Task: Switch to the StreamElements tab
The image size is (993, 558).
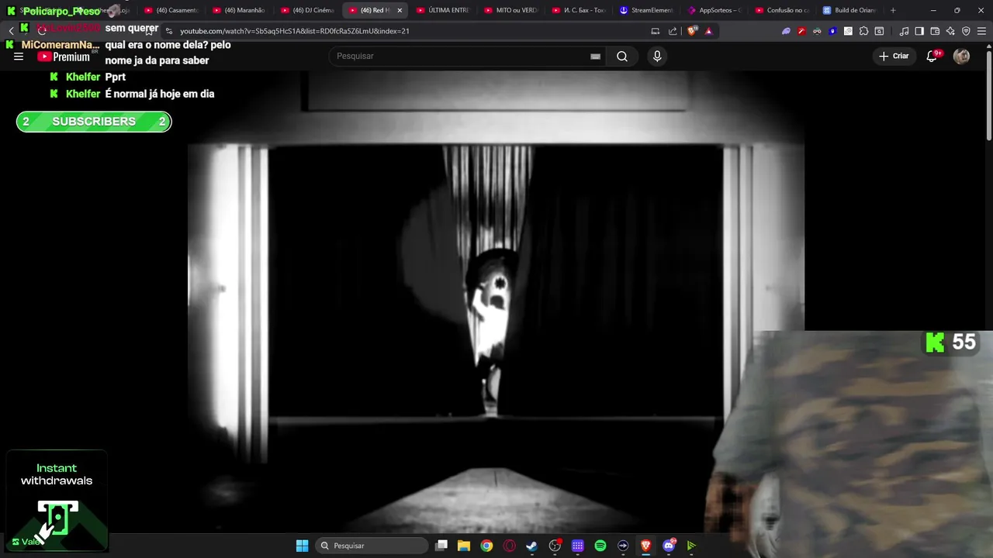Action: pyautogui.click(x=646, y=10)
